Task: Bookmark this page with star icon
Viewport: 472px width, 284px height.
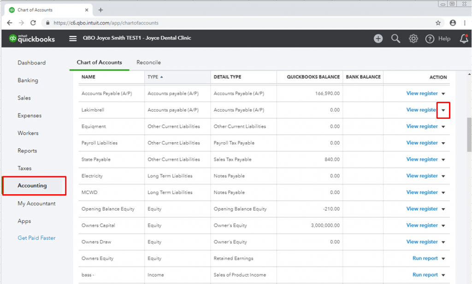Action: click(x=438, y=23)
